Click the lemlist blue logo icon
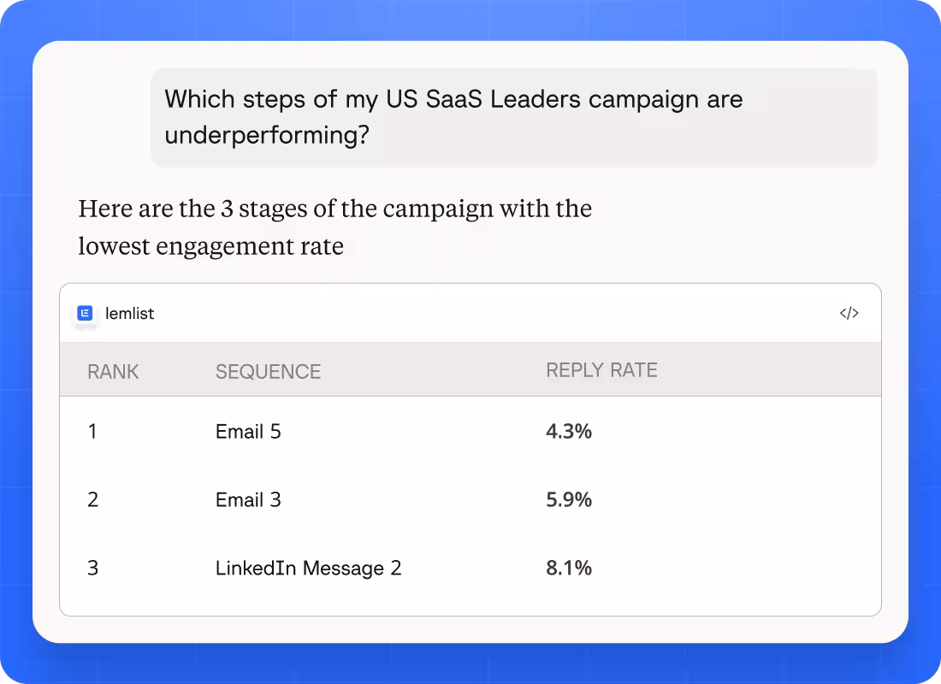The image size is (941, 684). click(x=86, y=313)
